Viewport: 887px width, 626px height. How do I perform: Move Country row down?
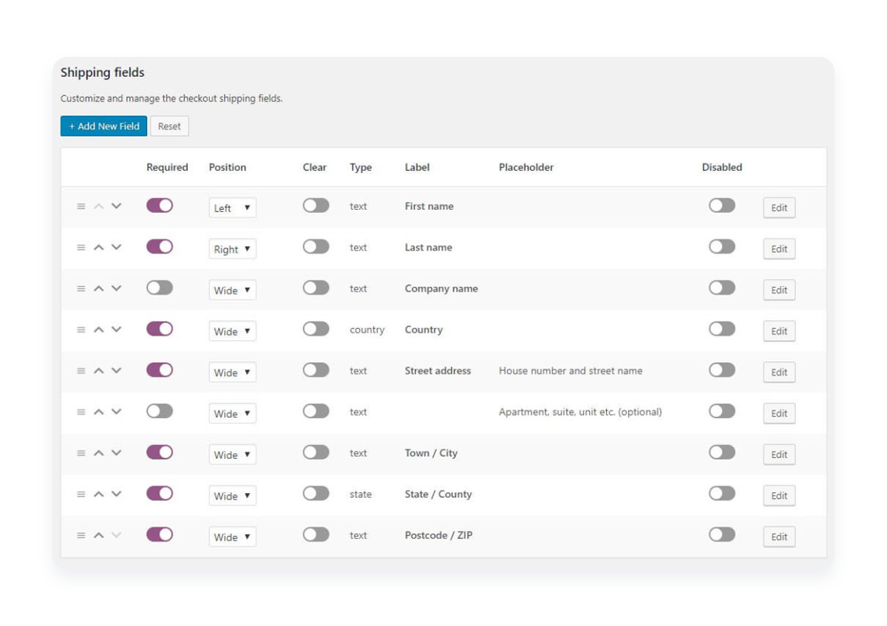[x=116, y=330]
